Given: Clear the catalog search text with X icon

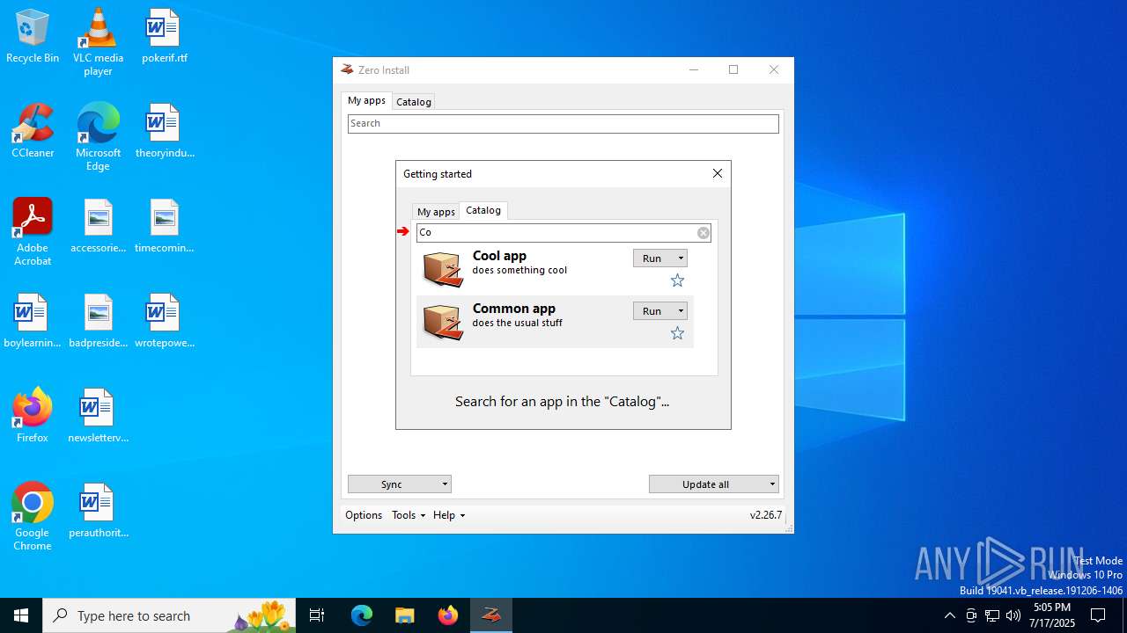Looking at the screenshot, I should 703,233.
